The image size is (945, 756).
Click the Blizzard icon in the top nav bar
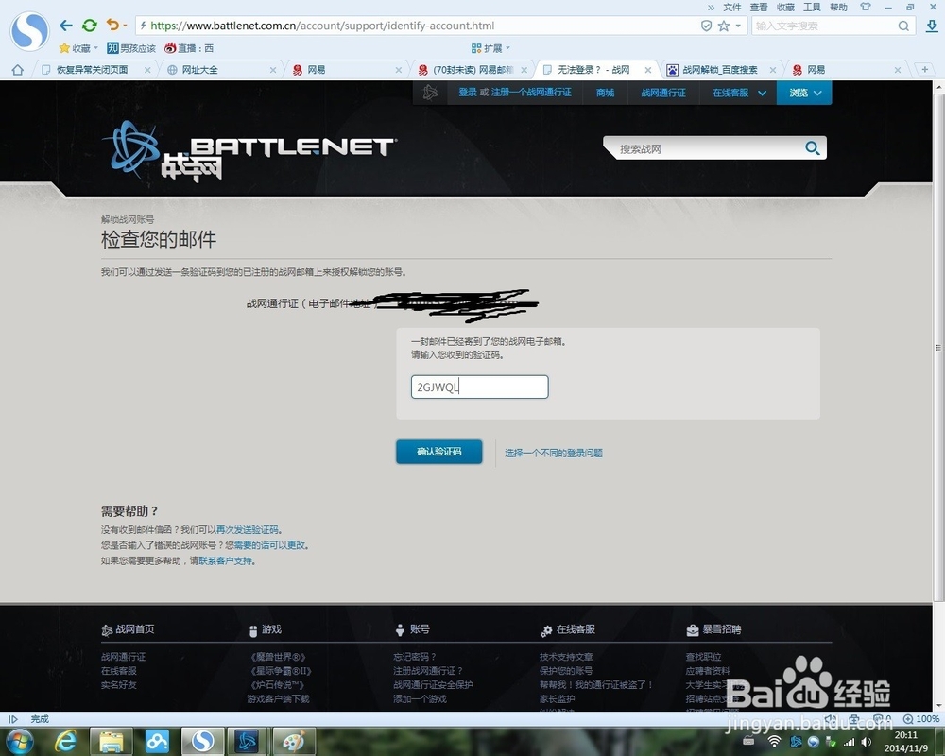click(430, 93)
